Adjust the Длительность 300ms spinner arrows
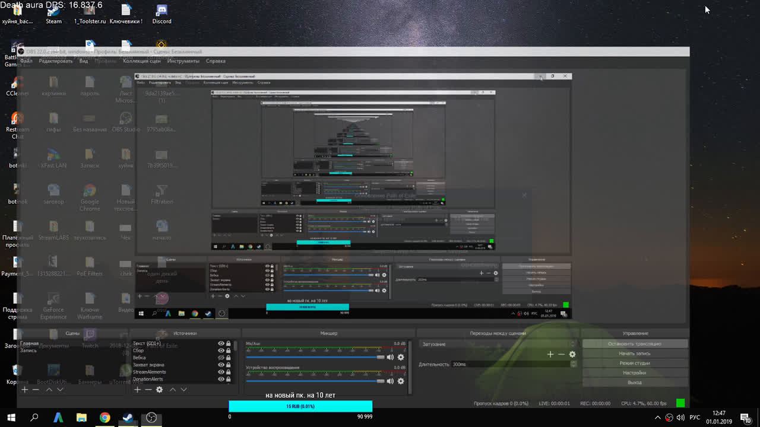760x427 pixels. pyautogui.click(x=574, y=364)
